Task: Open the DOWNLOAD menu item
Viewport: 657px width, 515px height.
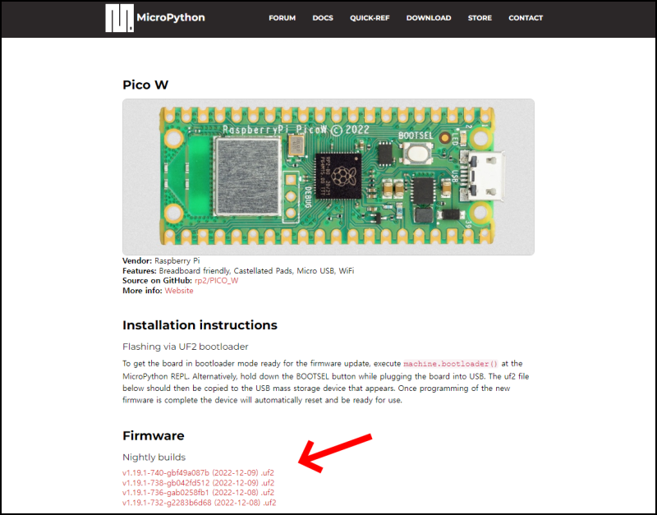Action: pos(429,18)
